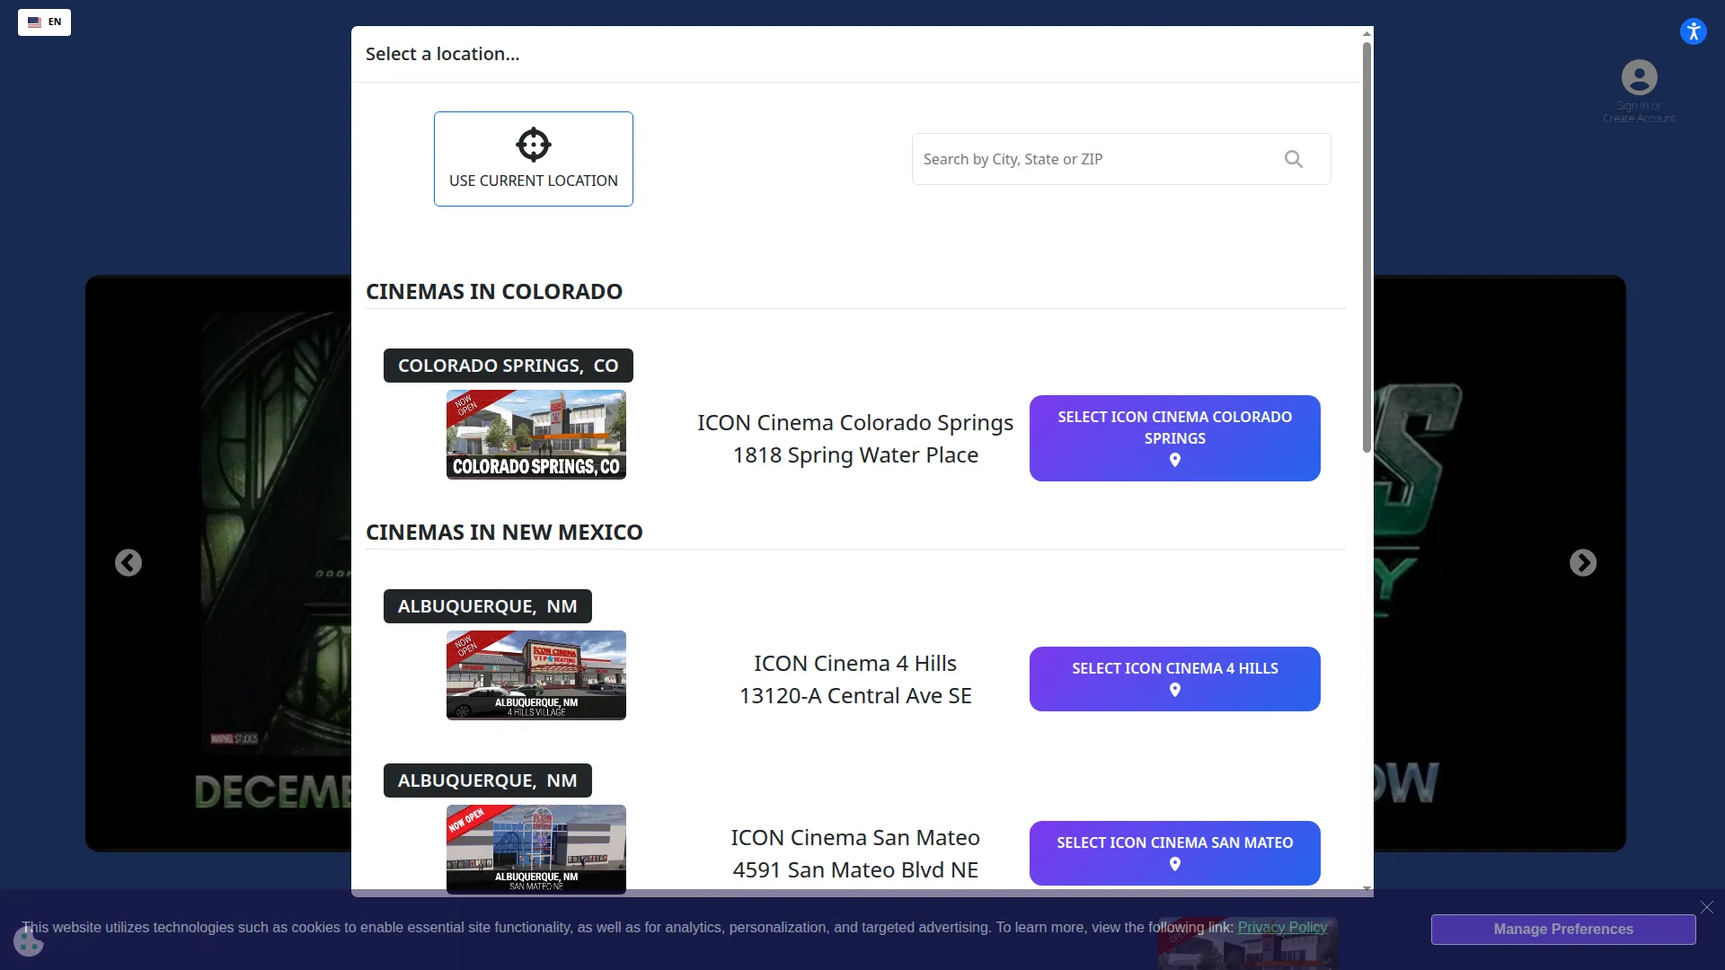Click Sign in or Create Account

click(1639, 112)
